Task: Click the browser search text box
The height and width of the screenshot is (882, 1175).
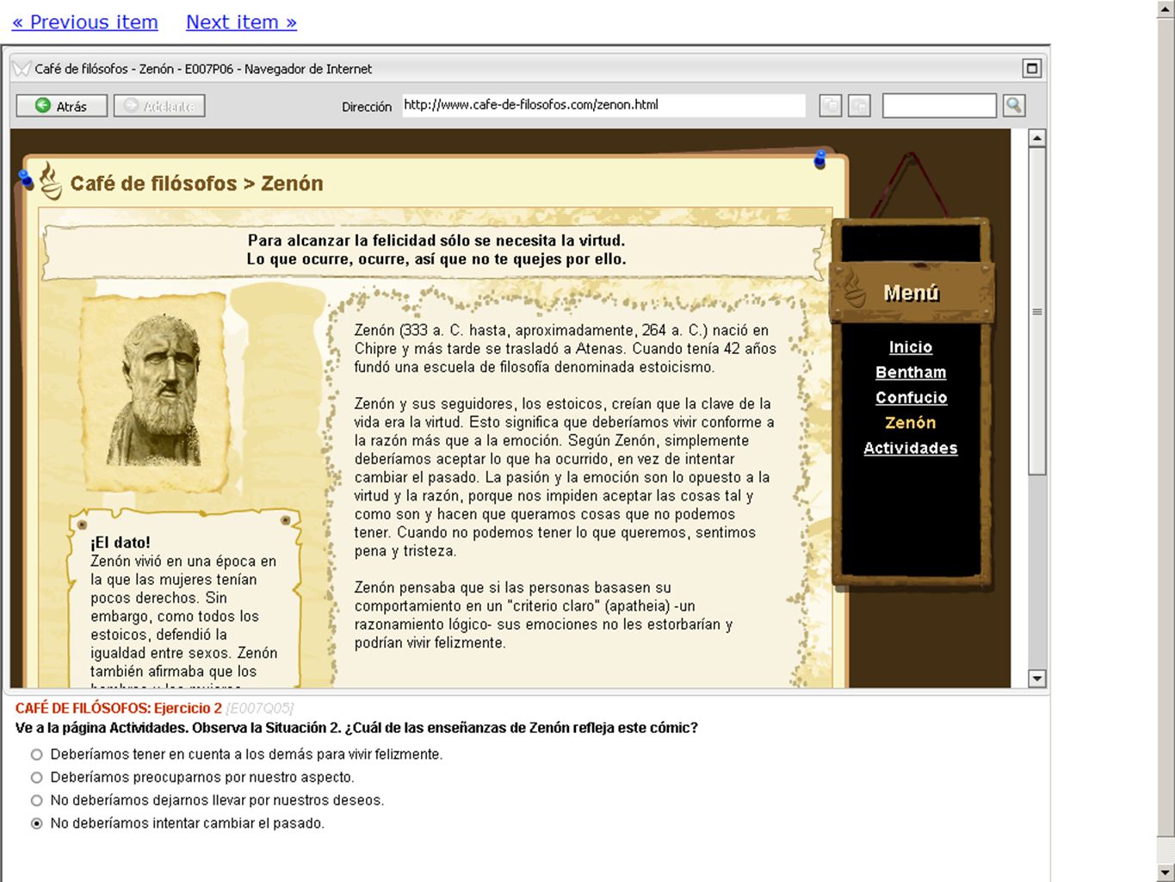Action: tap(939, 106)
